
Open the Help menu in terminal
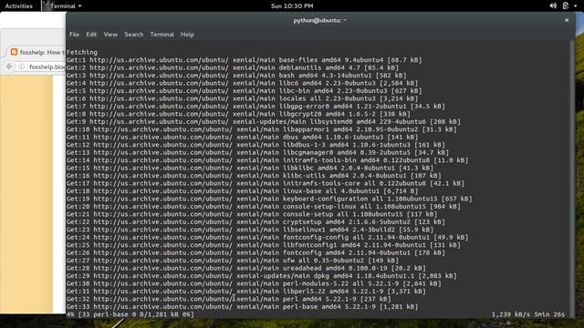(x=187, y=35)
